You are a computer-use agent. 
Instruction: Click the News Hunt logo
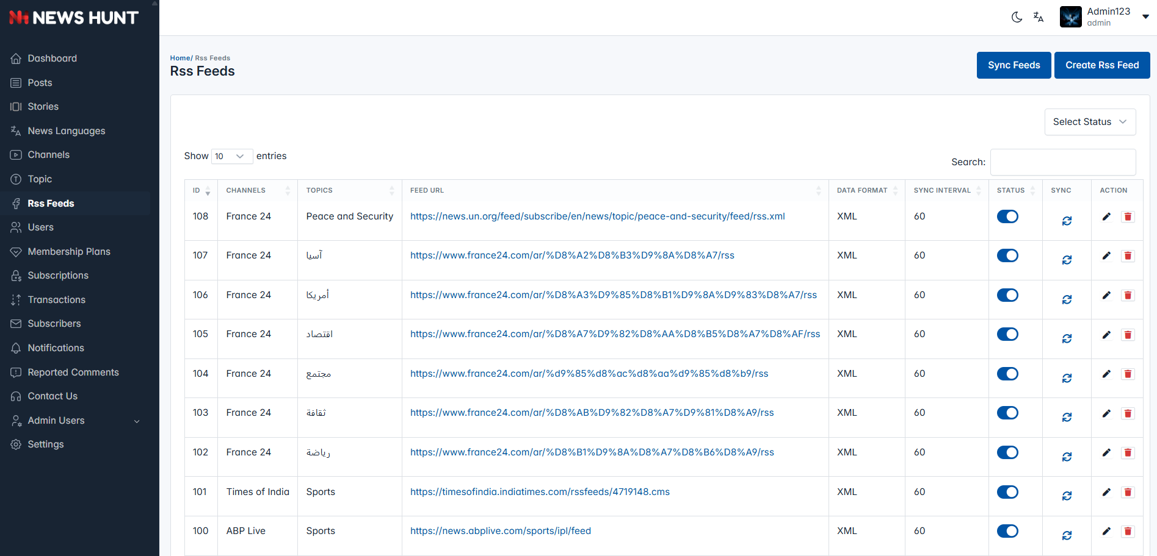(x=74, y=18)
